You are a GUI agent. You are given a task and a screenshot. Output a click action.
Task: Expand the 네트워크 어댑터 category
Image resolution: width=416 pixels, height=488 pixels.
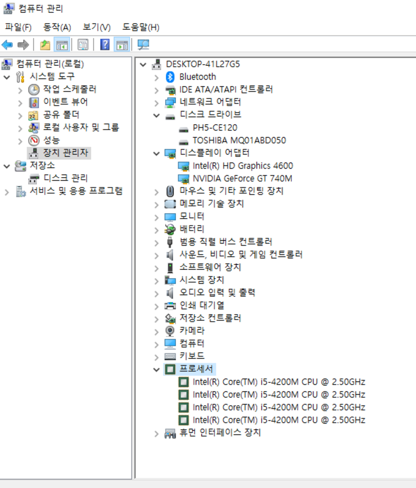coord(156,103)
